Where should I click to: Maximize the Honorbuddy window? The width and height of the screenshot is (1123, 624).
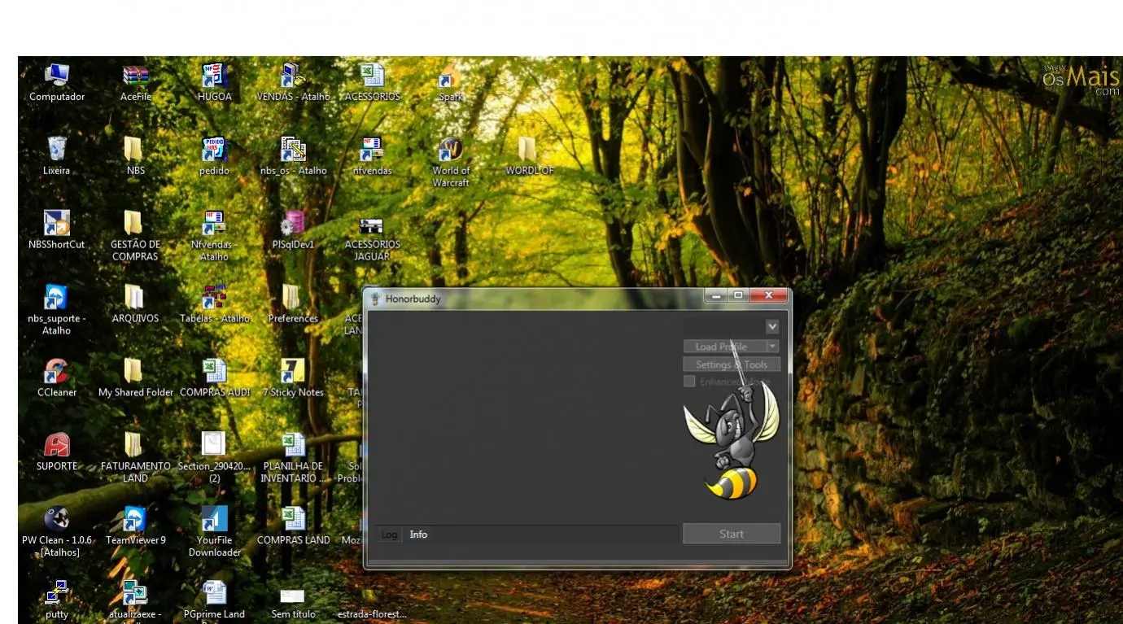pos(738,295)
